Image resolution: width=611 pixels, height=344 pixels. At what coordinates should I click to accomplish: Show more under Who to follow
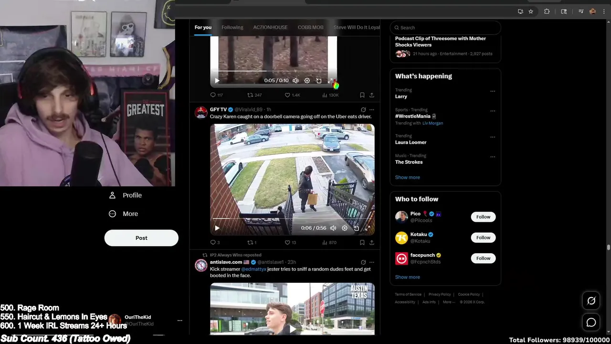point(408,277)
